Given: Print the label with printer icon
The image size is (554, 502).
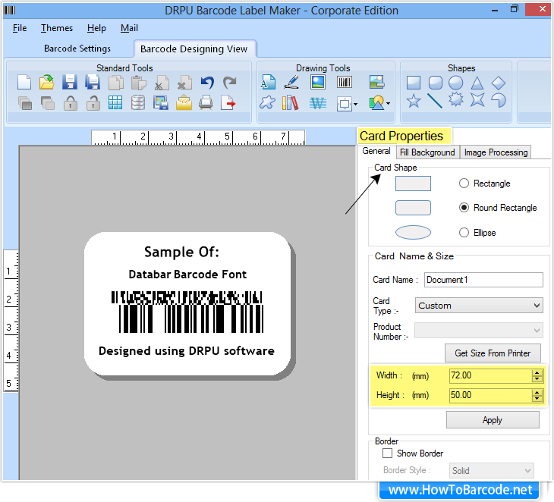Looking at the screenshot, I should pos(206,103).
